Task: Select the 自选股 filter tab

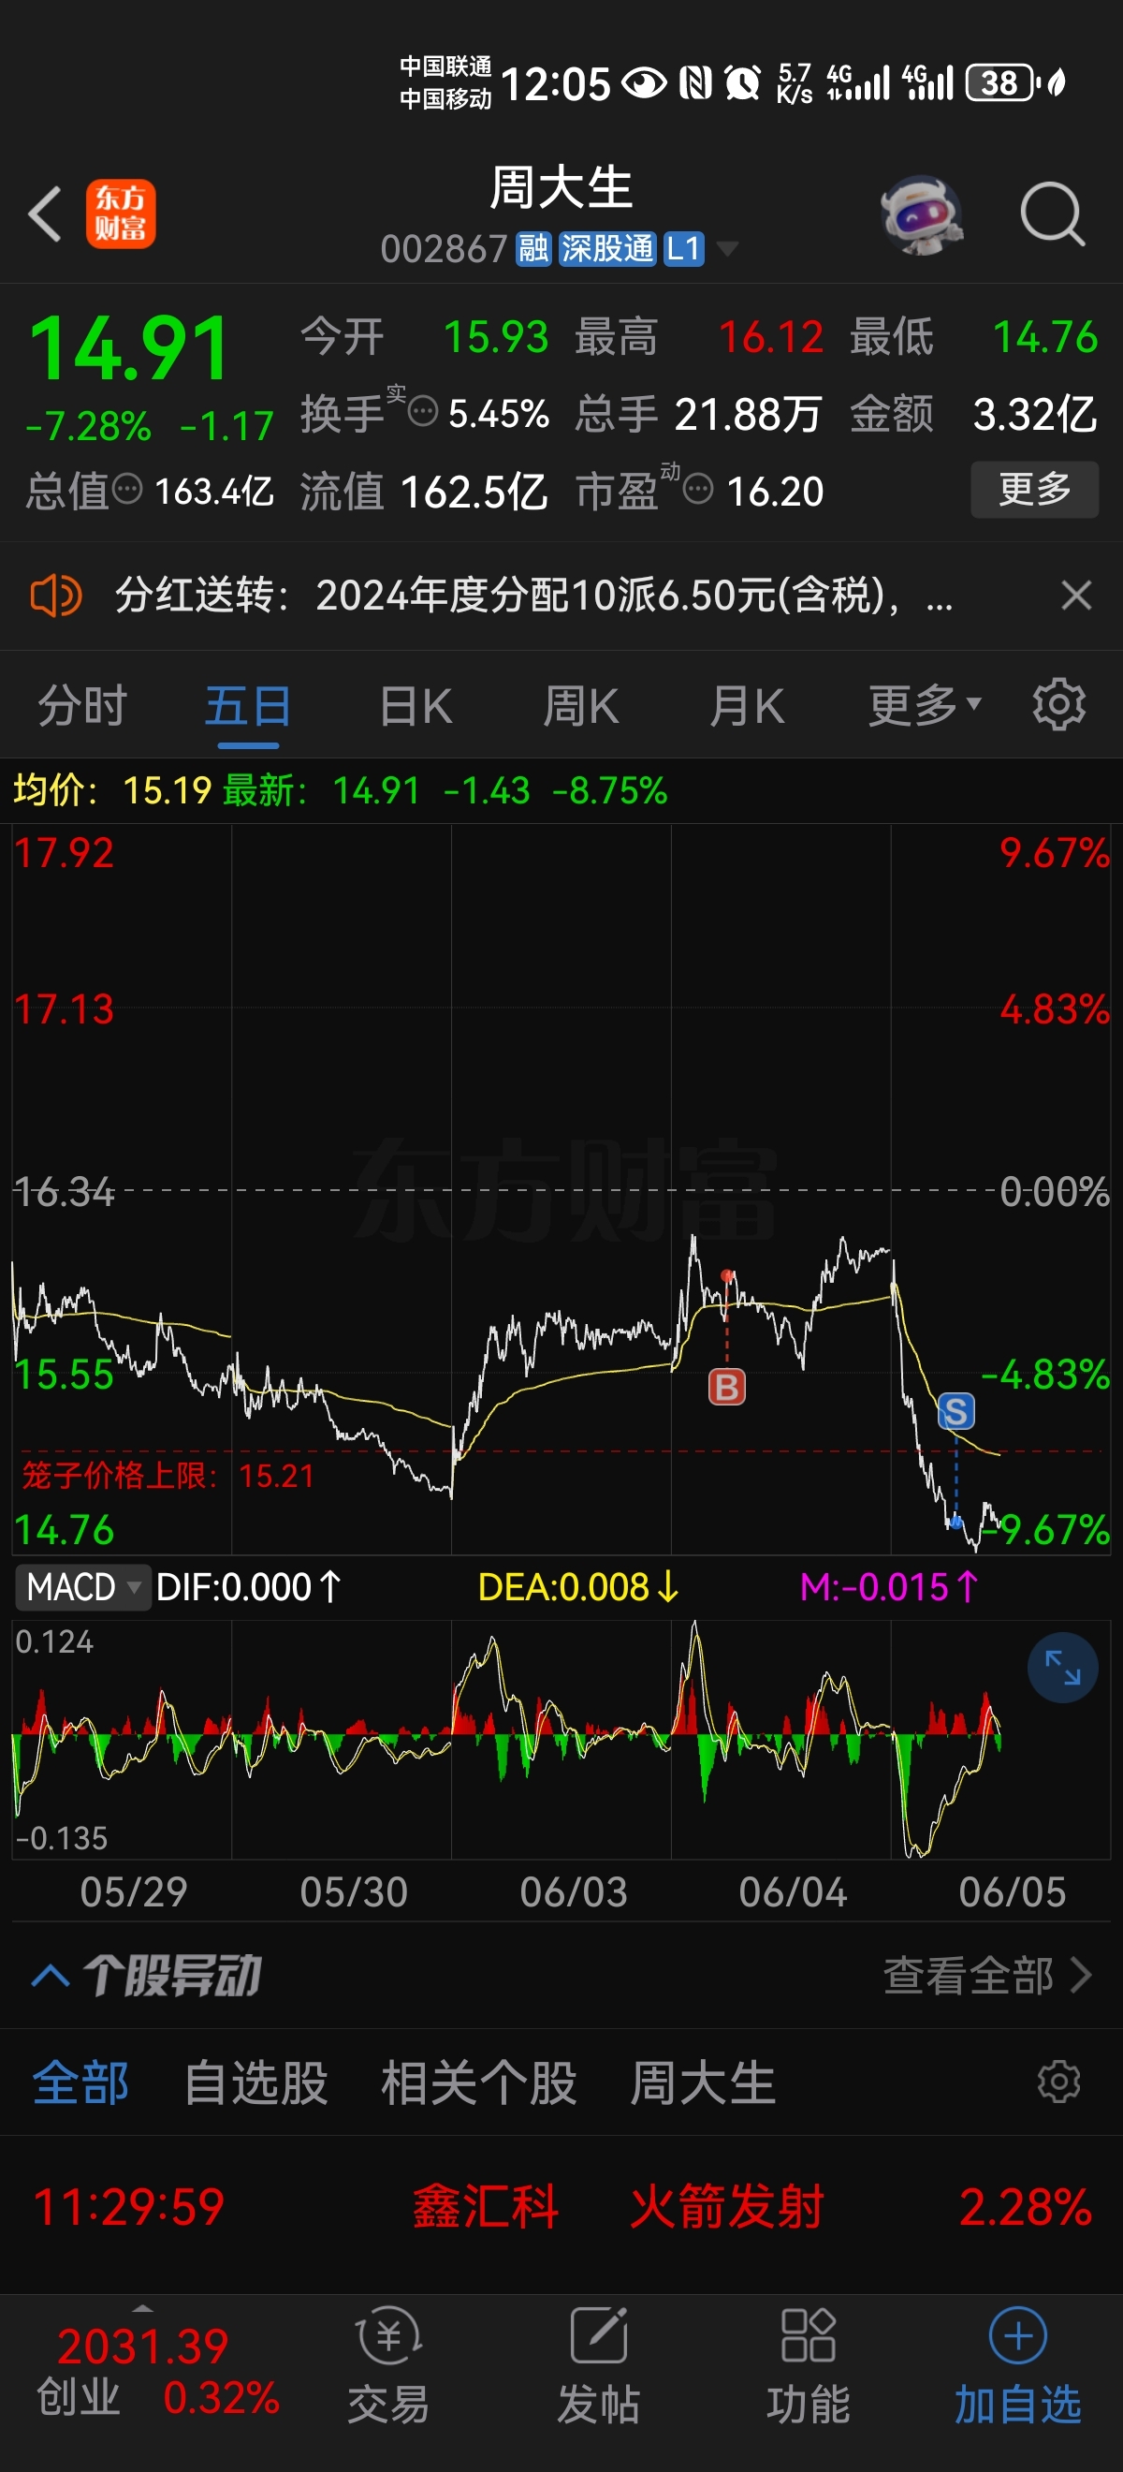Action: pyautogui.click(x=256, y=2082)
